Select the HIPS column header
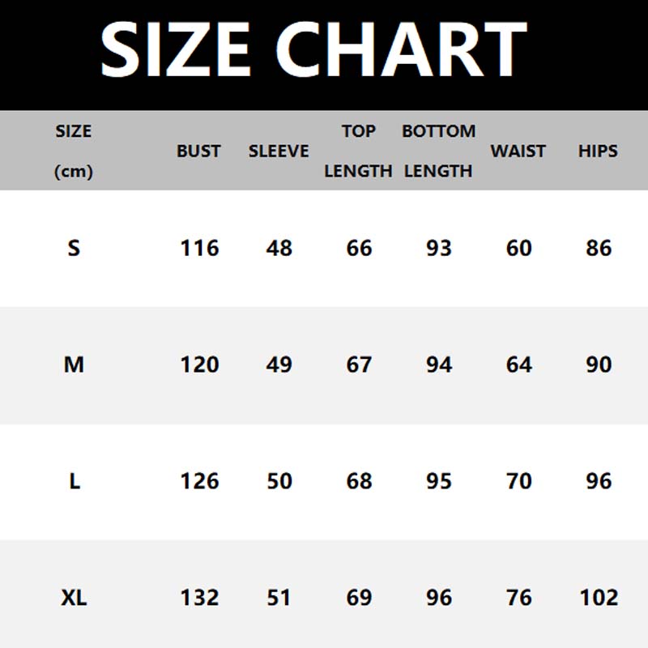This screenshot has width=648, height=648. click(598, 151)
